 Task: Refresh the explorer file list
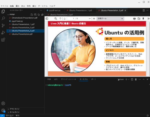click(x=39, y=15)
